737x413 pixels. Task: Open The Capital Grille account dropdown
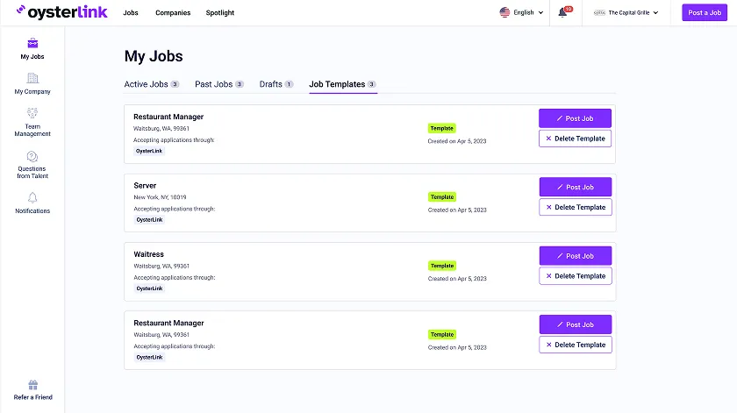click(x=630, y=13)
